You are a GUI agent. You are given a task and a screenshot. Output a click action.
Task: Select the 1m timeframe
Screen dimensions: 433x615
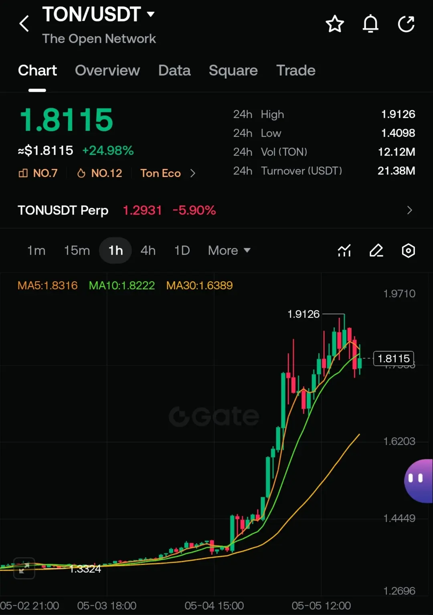coord(36,251)
